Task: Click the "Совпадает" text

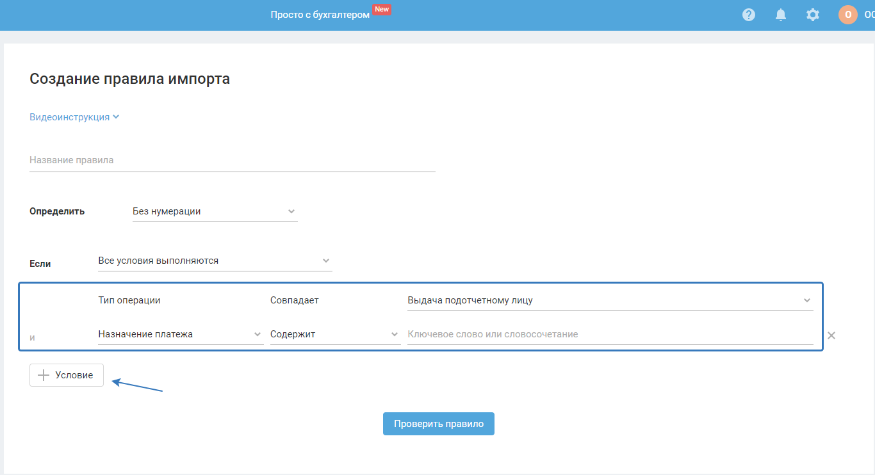Action: tap(295, 300)
